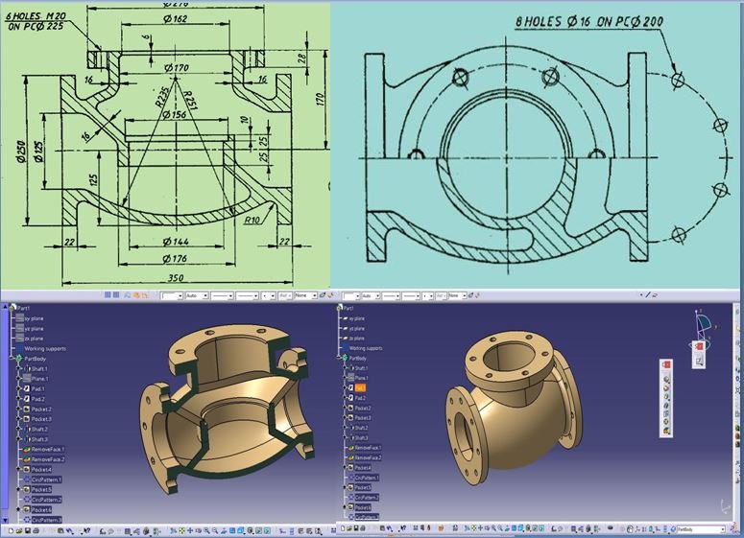Select the top shading icon in the floating View Mode toolbar

pyautogui.click(x=666, y=379)
